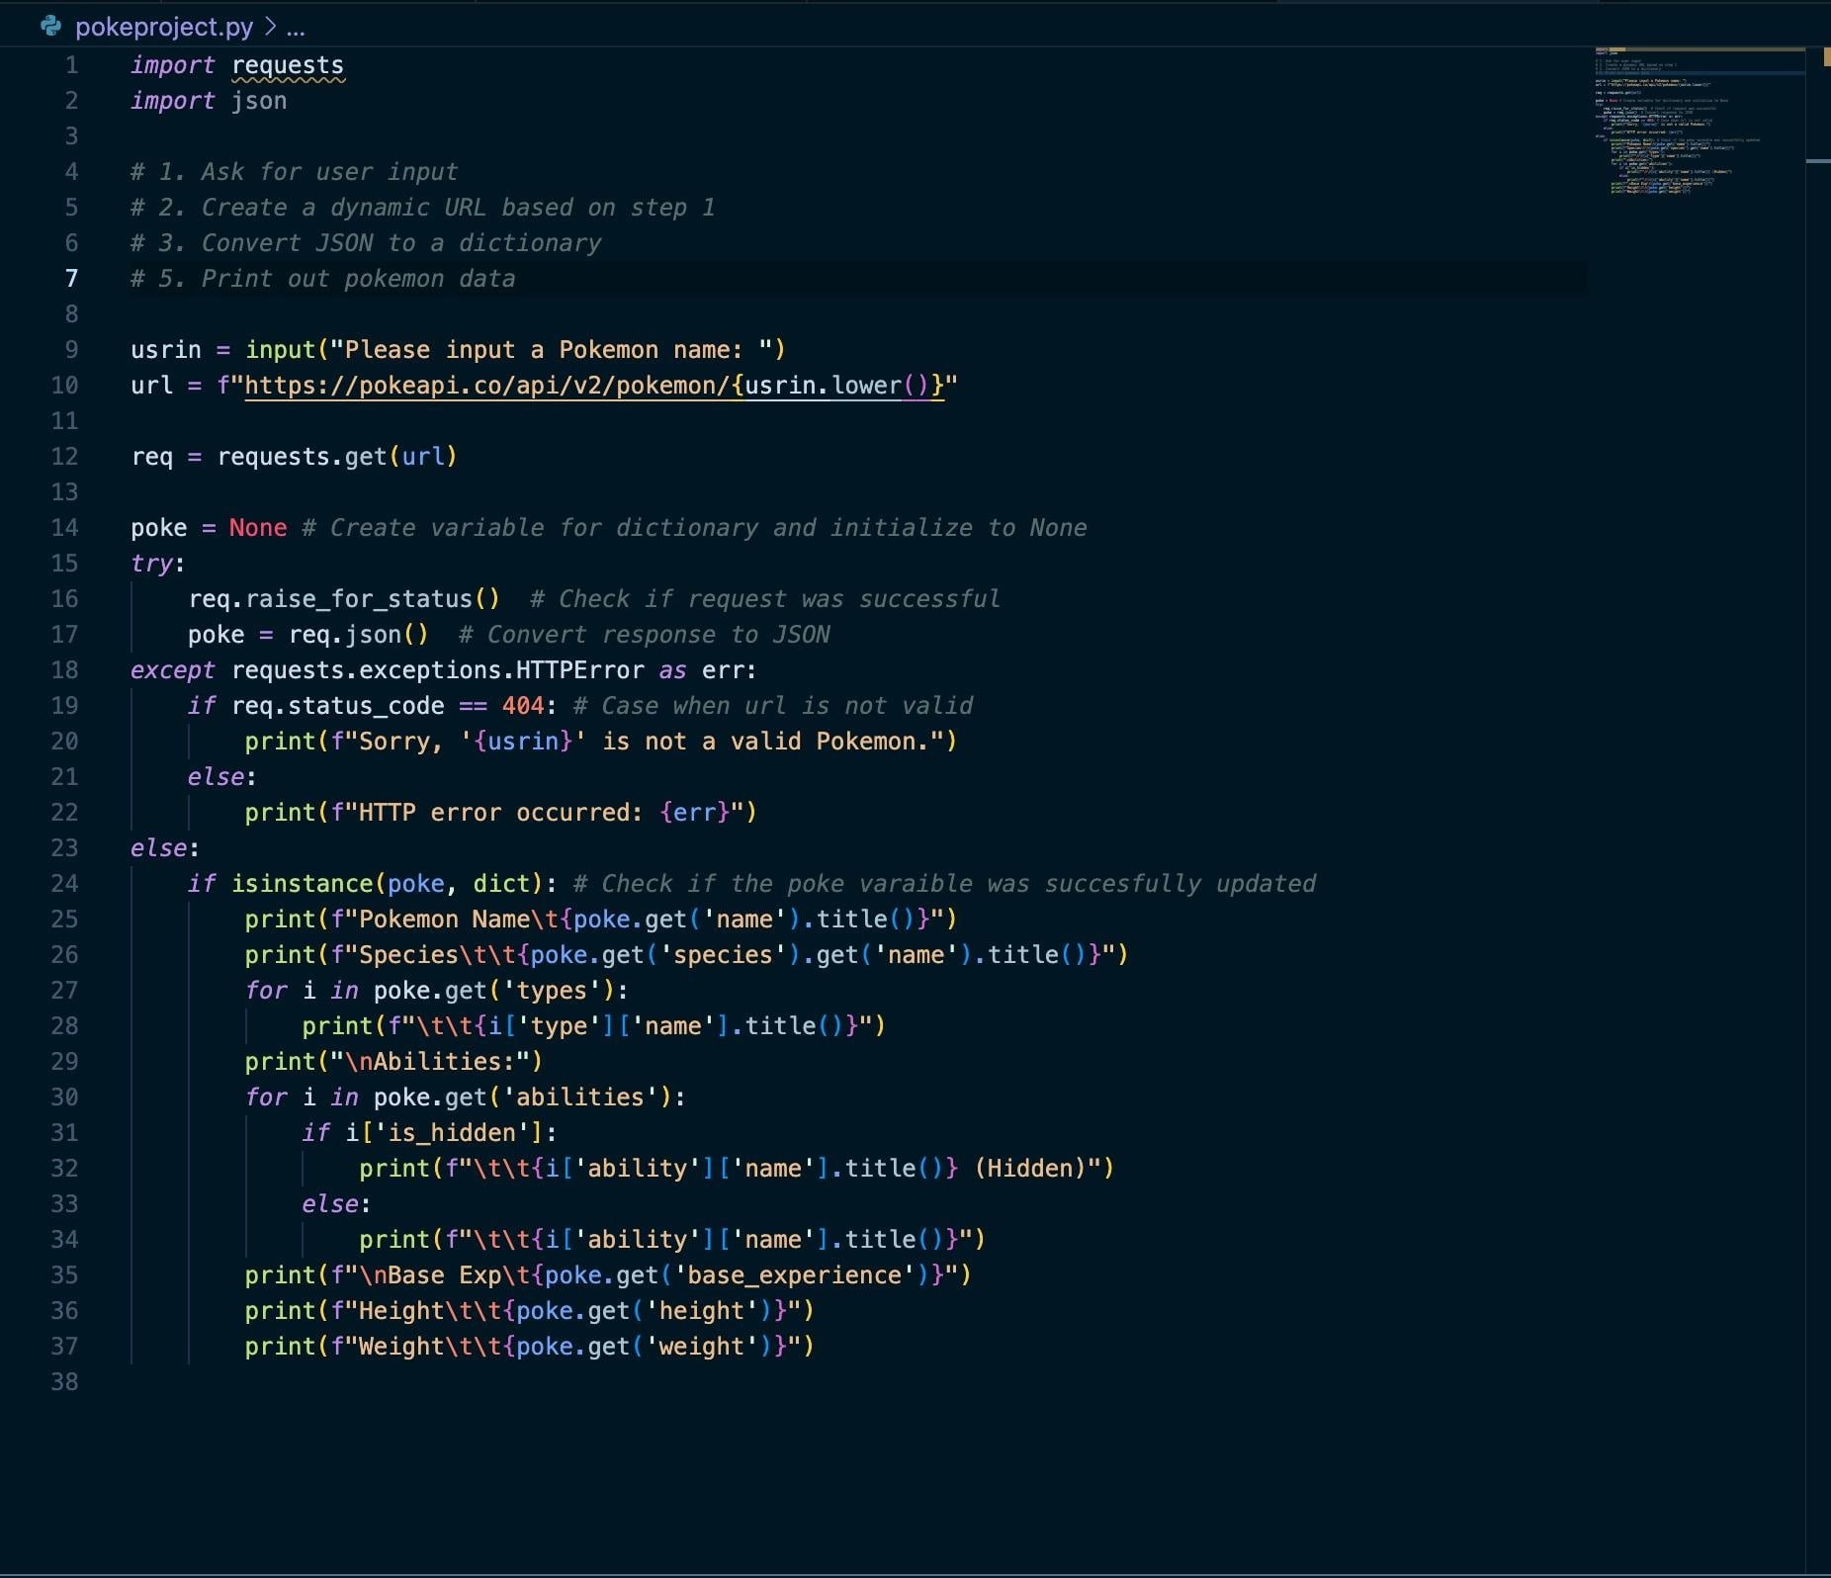The width and height of the screenshot is (1831, 1578).
Task: Click 'Pokemon Name' string on line 25
Action: point(445,920)
